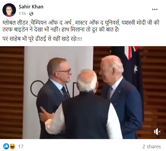Viewport: 166px width, 151px height.
Task: Click the laughing Haha reaction emoji
Action: (x=12, y=146)
